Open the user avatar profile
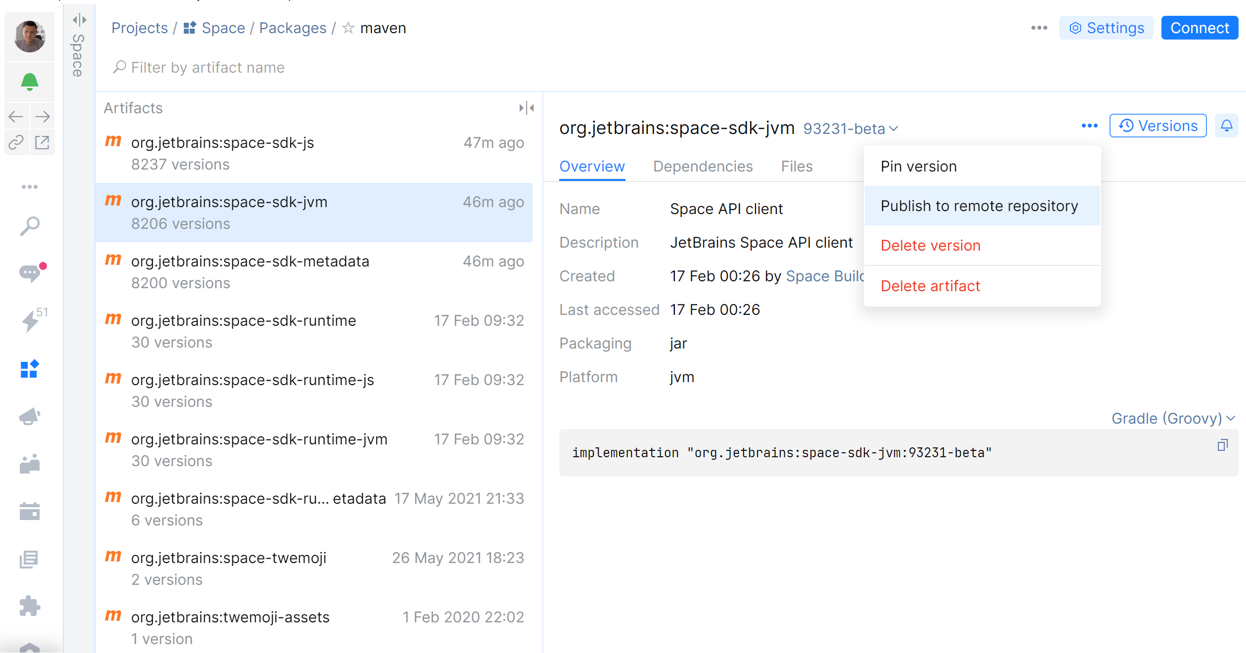Screen dimensions: 1246x653 [x=30, y=36]
